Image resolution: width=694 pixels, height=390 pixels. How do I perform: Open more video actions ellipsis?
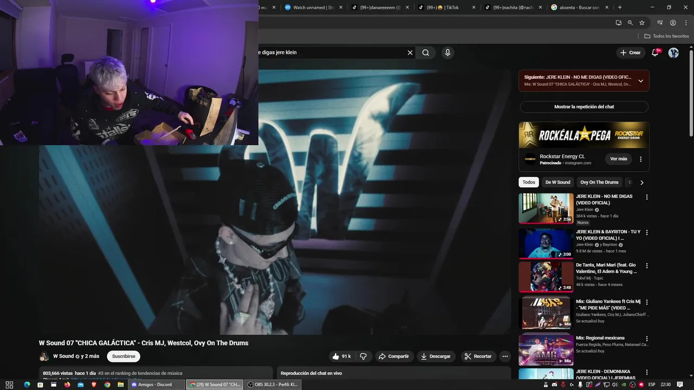505,356
